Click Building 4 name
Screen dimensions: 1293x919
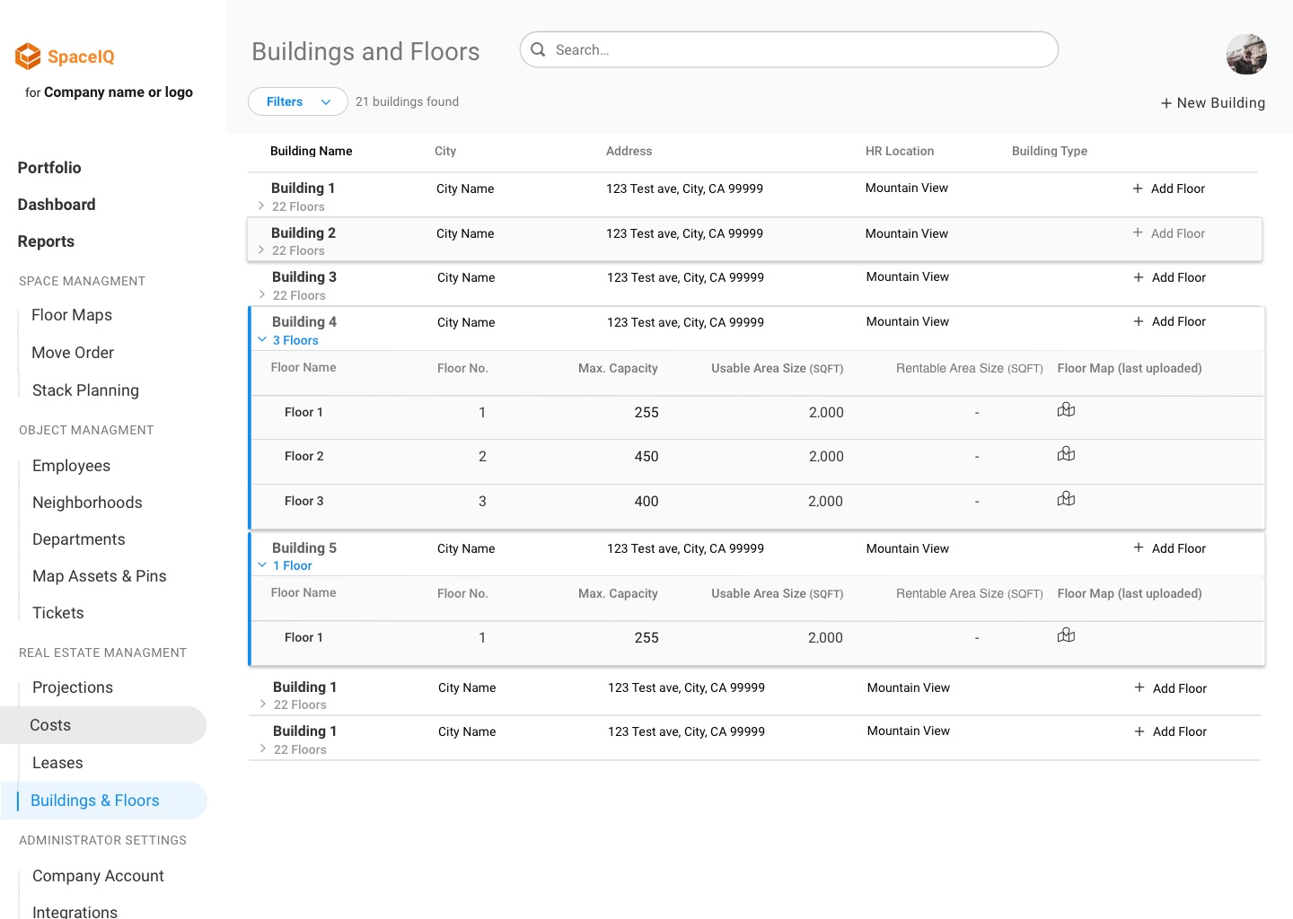[304, 321]
